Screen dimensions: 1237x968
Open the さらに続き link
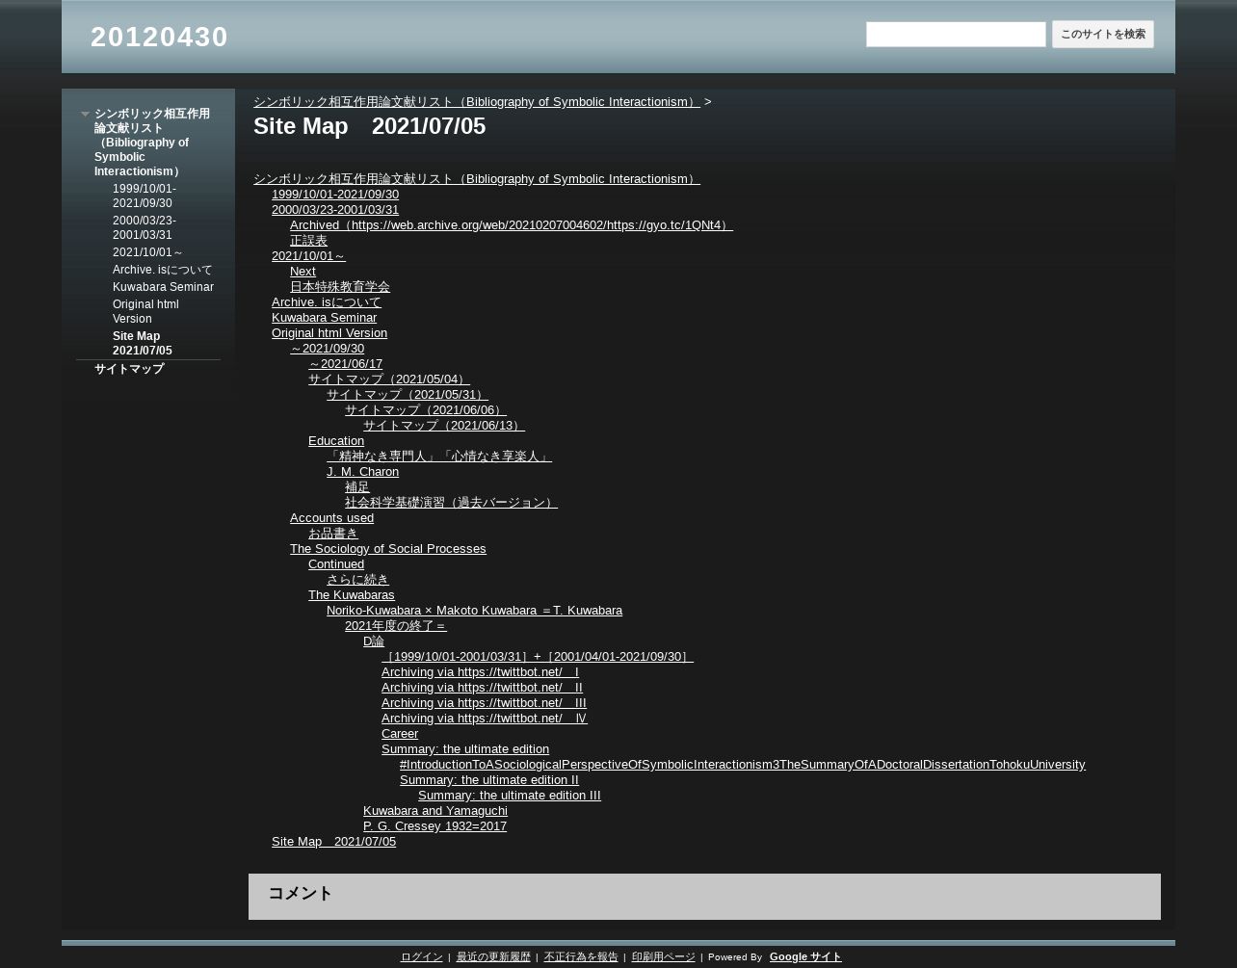pyautogui.click(x=357, y=579)
